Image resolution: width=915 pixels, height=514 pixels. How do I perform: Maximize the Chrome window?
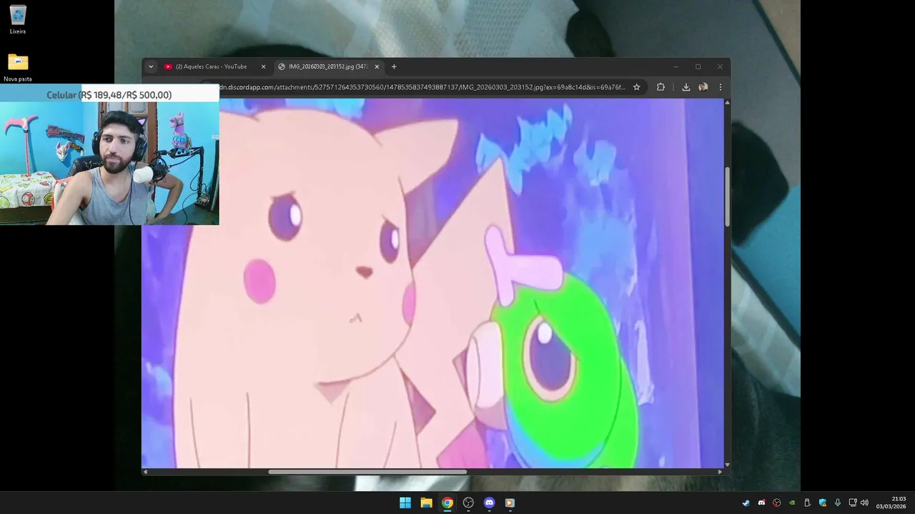(698, 66)
